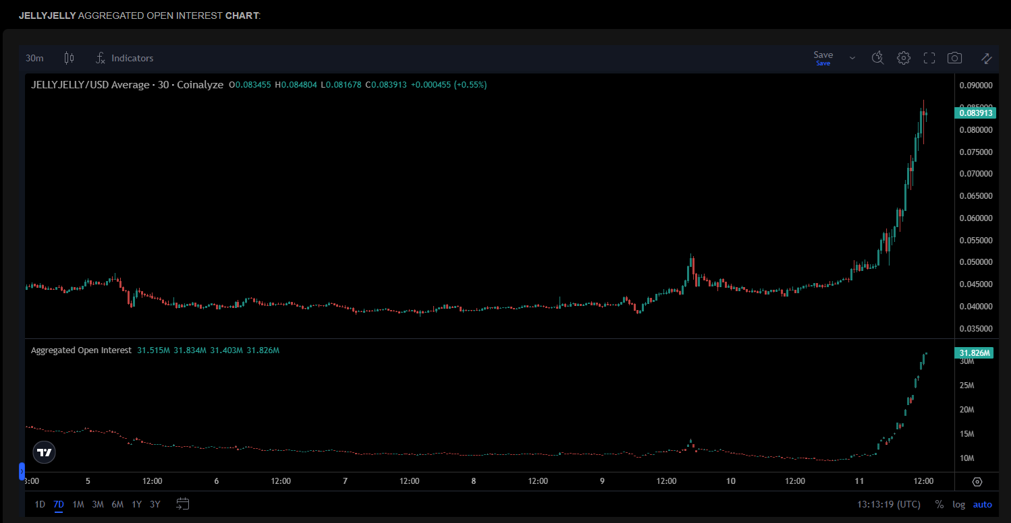The height and width of the screenshot is (523, 1011).
Task: Take a chart snapshot with the camera icon
Action: pyautogui.click(x=954, y=58)
